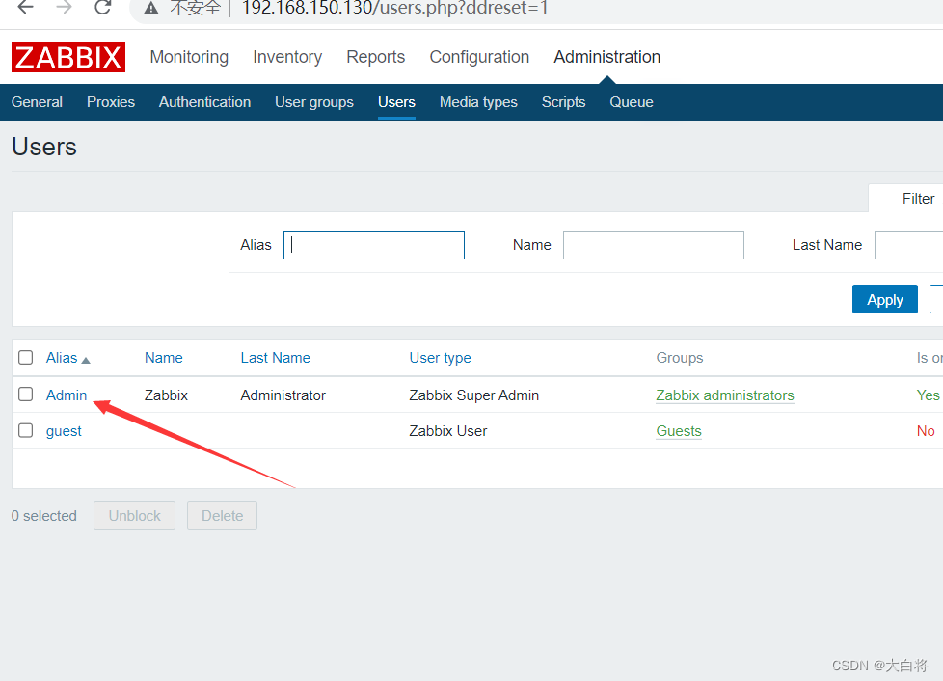Viewport: 943px width, 681px height.
Task: Open the Queue submenu
Action: pyautogui.click(x=632, y=102)
